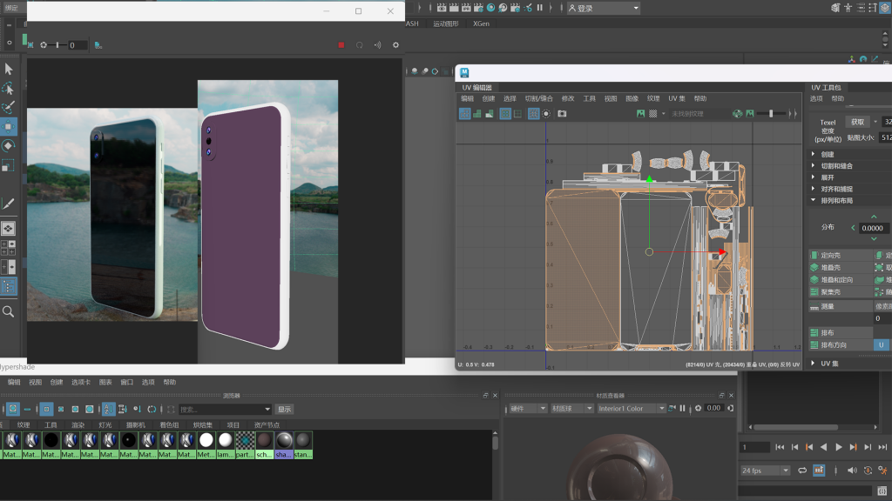
Task: Pause material viewer rendering
Action: (683, 408)
